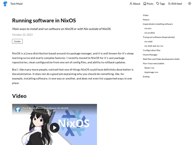Image resolution: width=194 pixels, height=145 pixels.
Task: Jump to nix-env subsection
Action: 148,28
